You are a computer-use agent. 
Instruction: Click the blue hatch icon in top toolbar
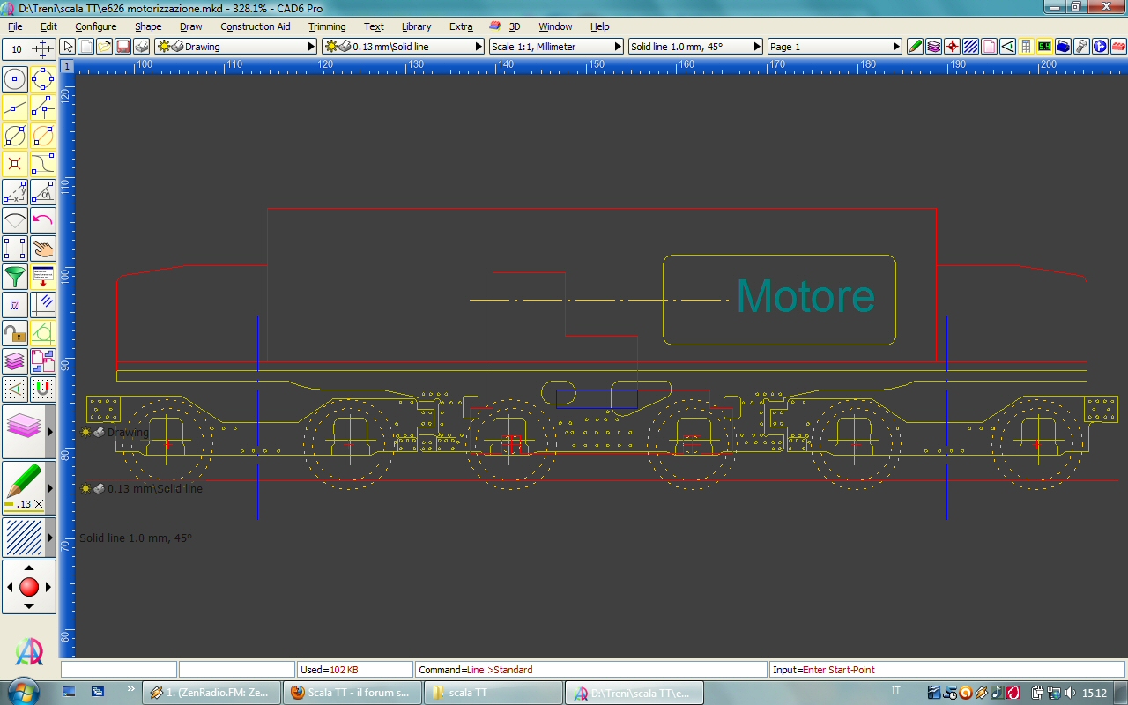point(971,47)
